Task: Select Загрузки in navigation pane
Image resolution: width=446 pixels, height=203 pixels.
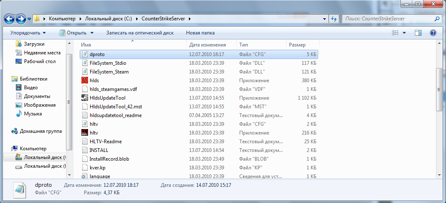Action: [x=34, y=44]
